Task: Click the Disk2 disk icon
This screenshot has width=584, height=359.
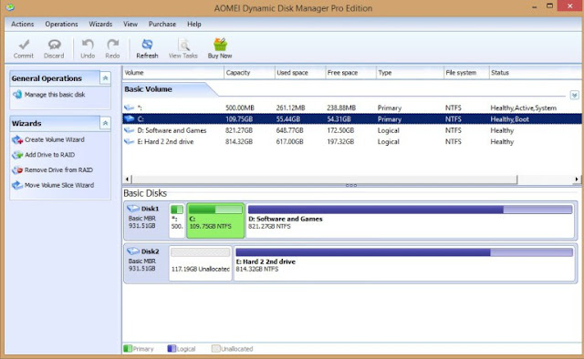Action: (133, 251)
